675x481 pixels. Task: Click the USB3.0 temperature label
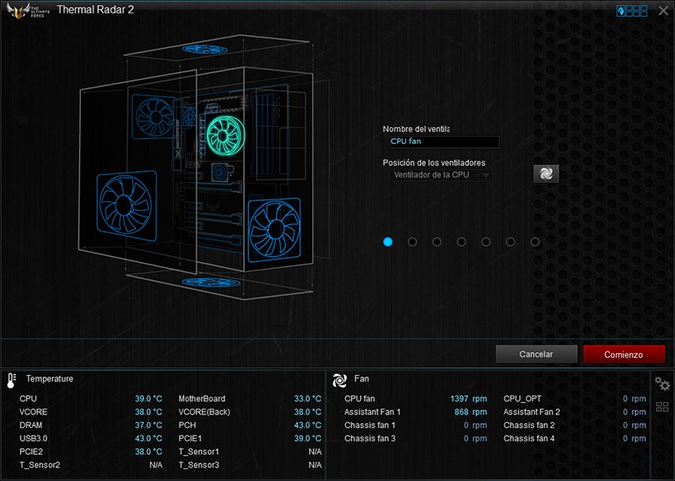[x=33, y=438]
